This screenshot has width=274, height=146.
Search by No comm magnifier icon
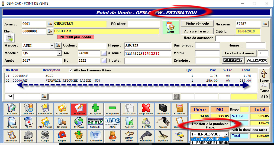[x=62, y=123]
